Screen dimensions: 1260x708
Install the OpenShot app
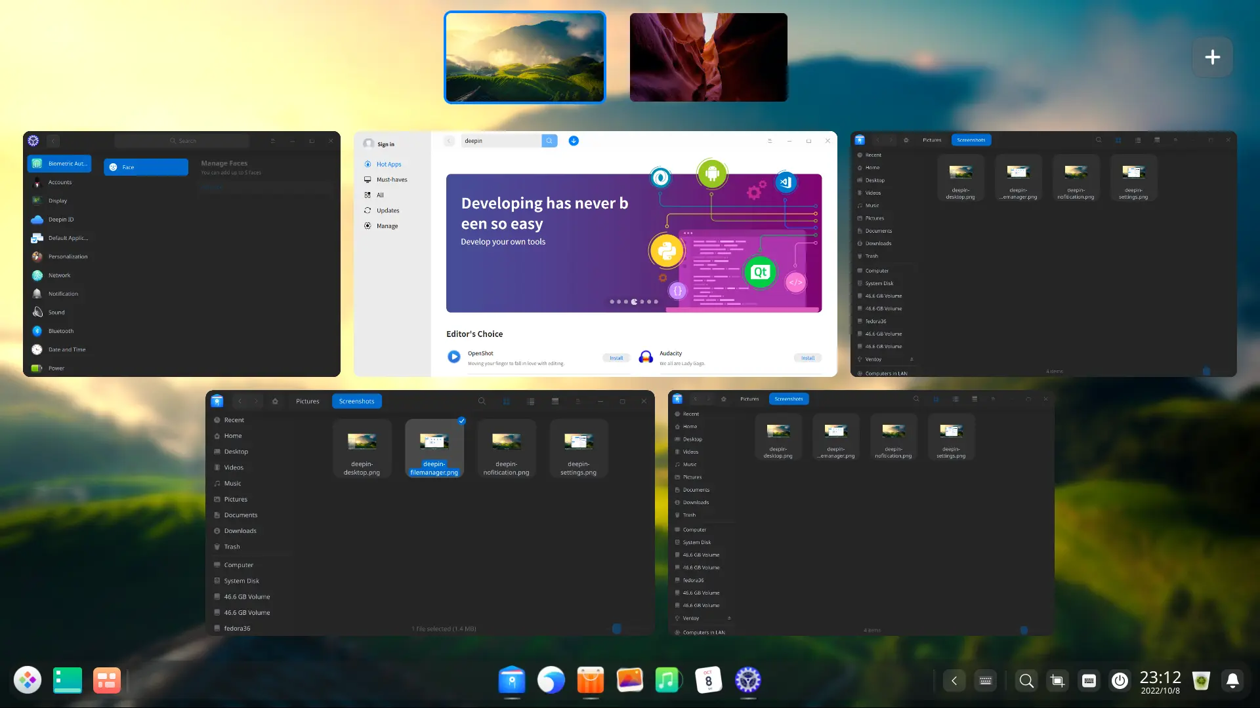(616, 358)
